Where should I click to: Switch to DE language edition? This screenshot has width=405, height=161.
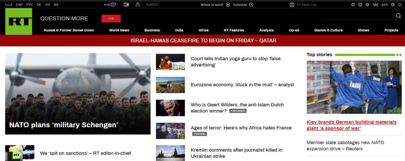click(x=39, y=5)
